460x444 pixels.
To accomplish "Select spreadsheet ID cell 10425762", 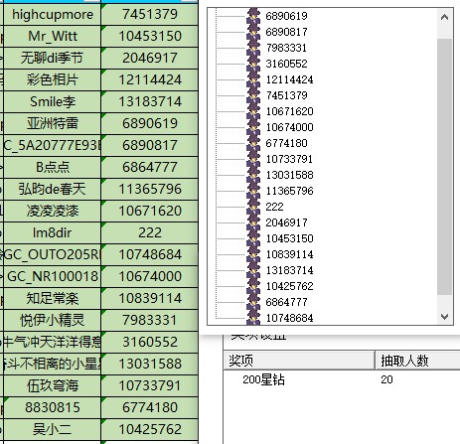I will point(150,429).
